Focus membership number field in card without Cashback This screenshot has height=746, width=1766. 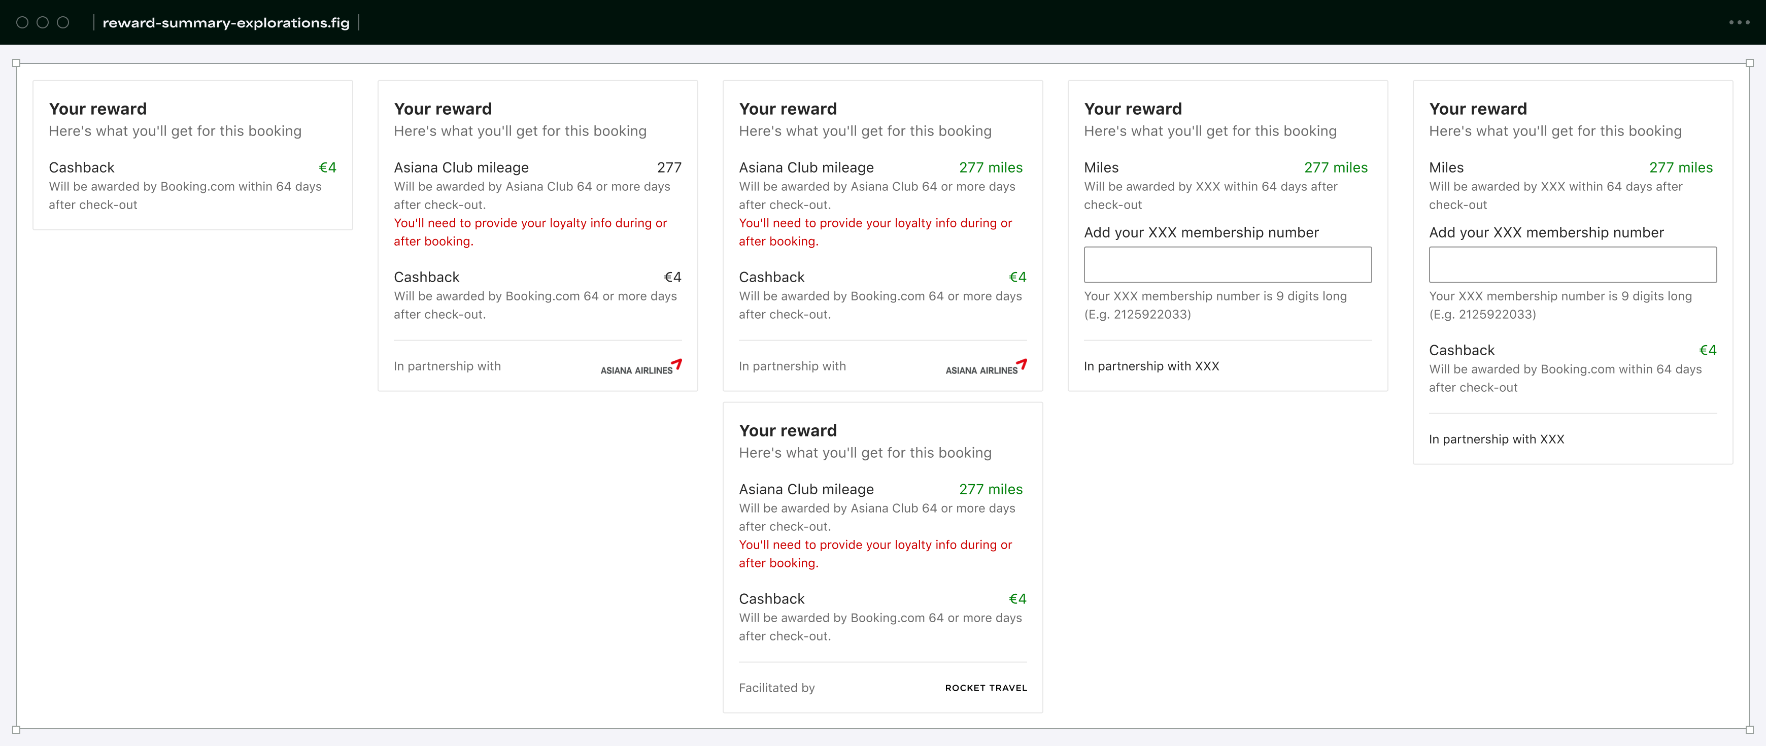pos(1227,265)
